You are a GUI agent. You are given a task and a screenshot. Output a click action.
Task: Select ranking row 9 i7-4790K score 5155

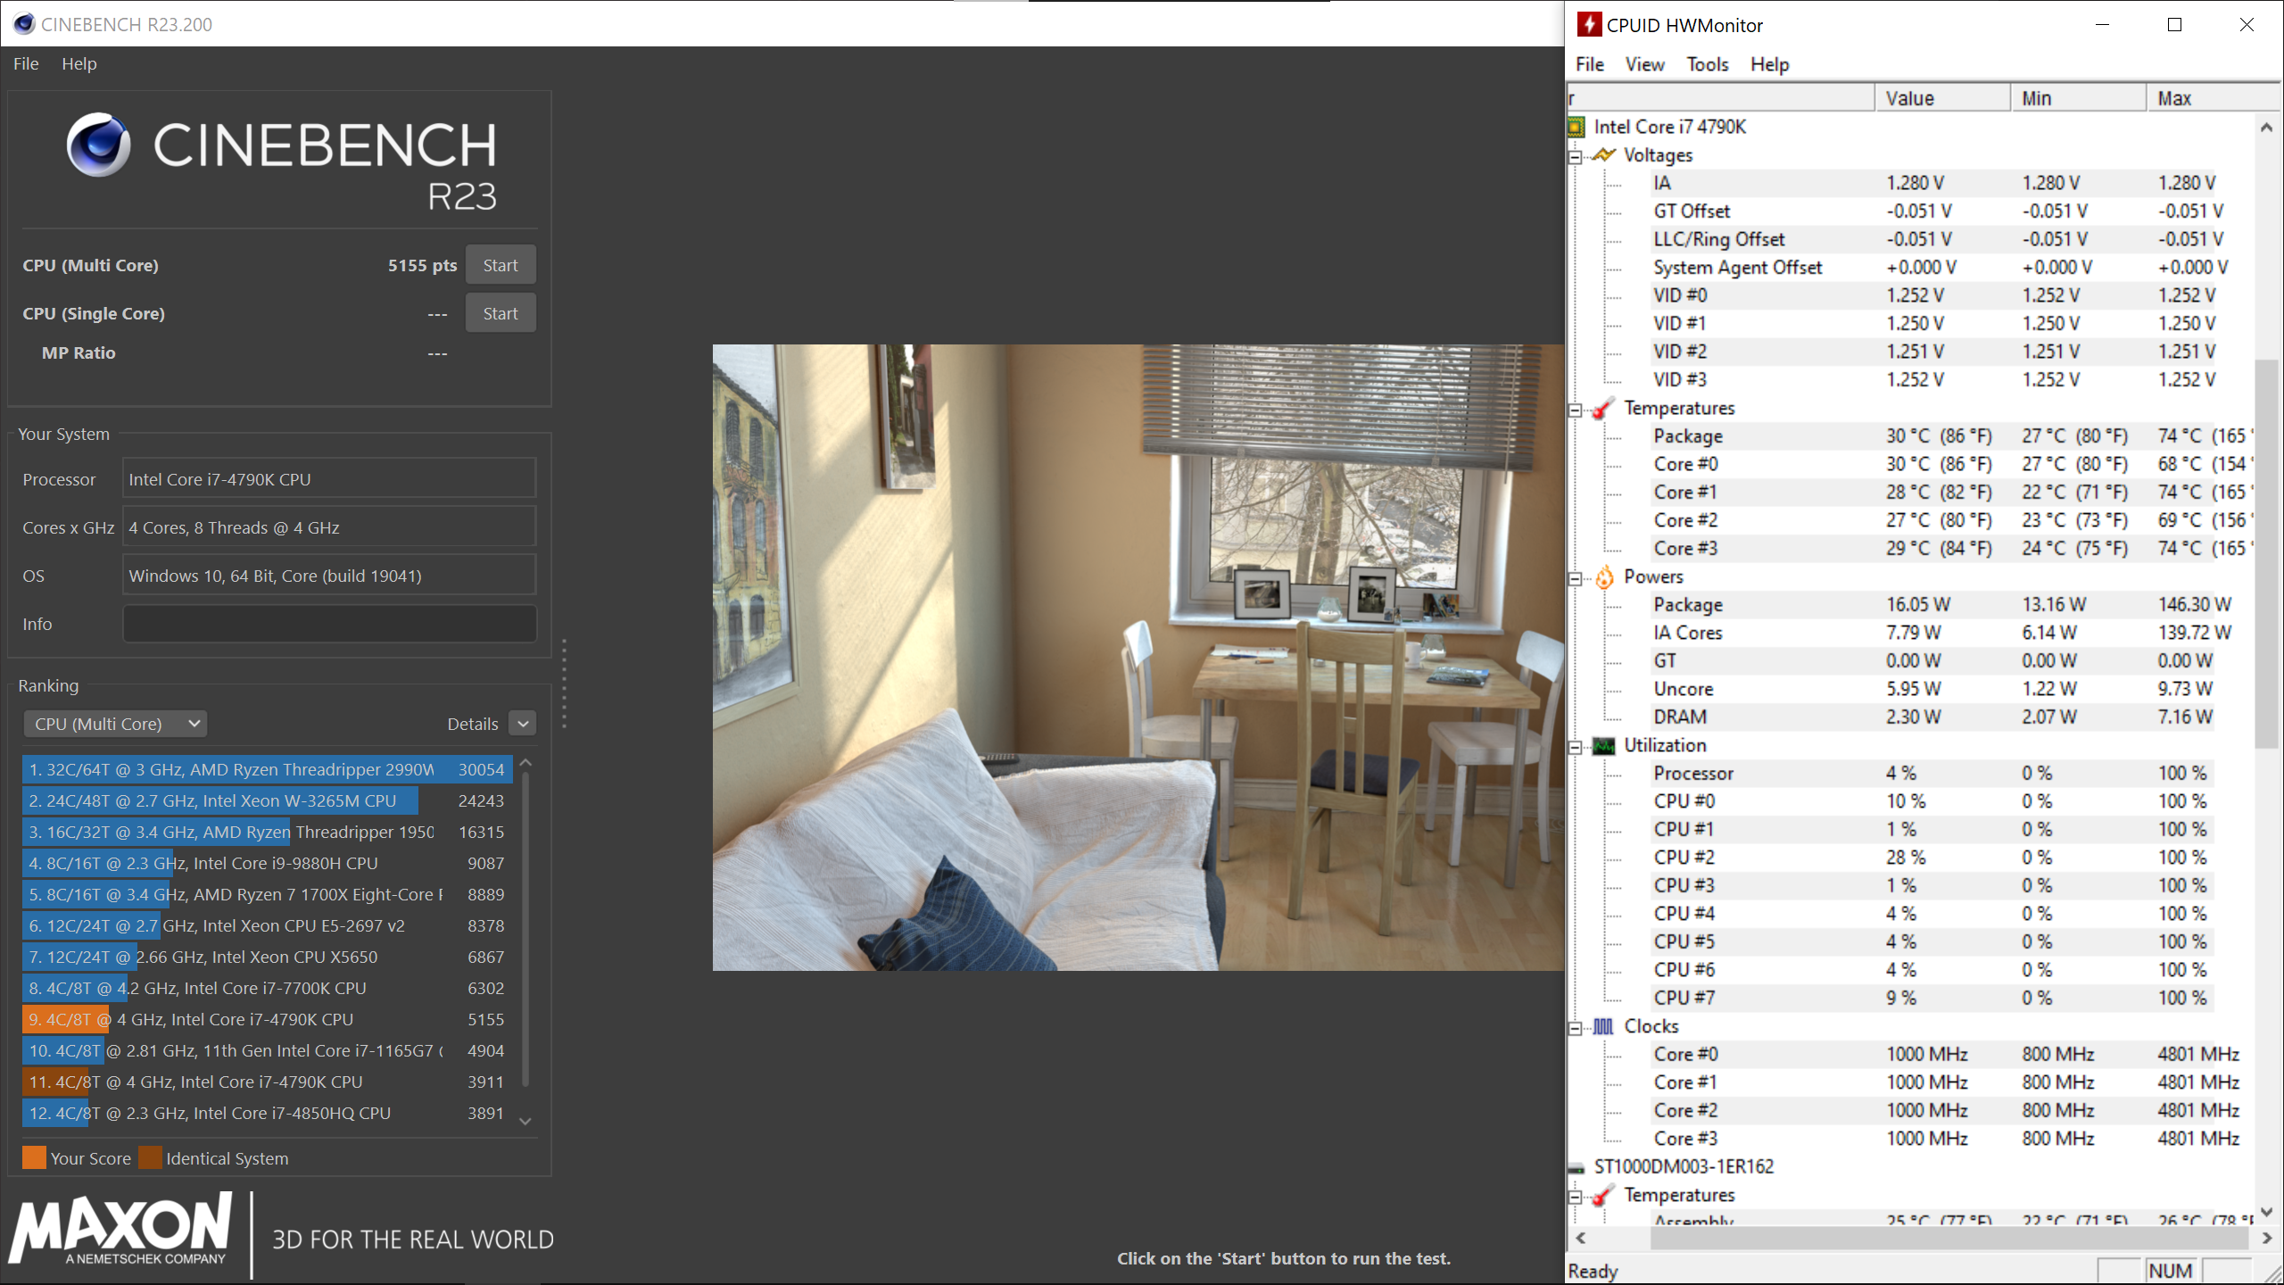(268, 1019)
